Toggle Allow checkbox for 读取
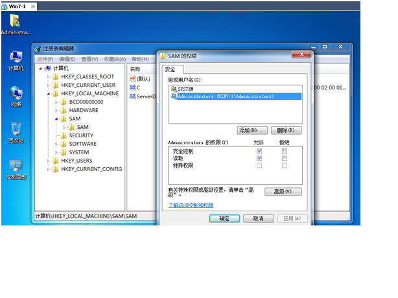398x298 pixels. click(x=259, y=158)
